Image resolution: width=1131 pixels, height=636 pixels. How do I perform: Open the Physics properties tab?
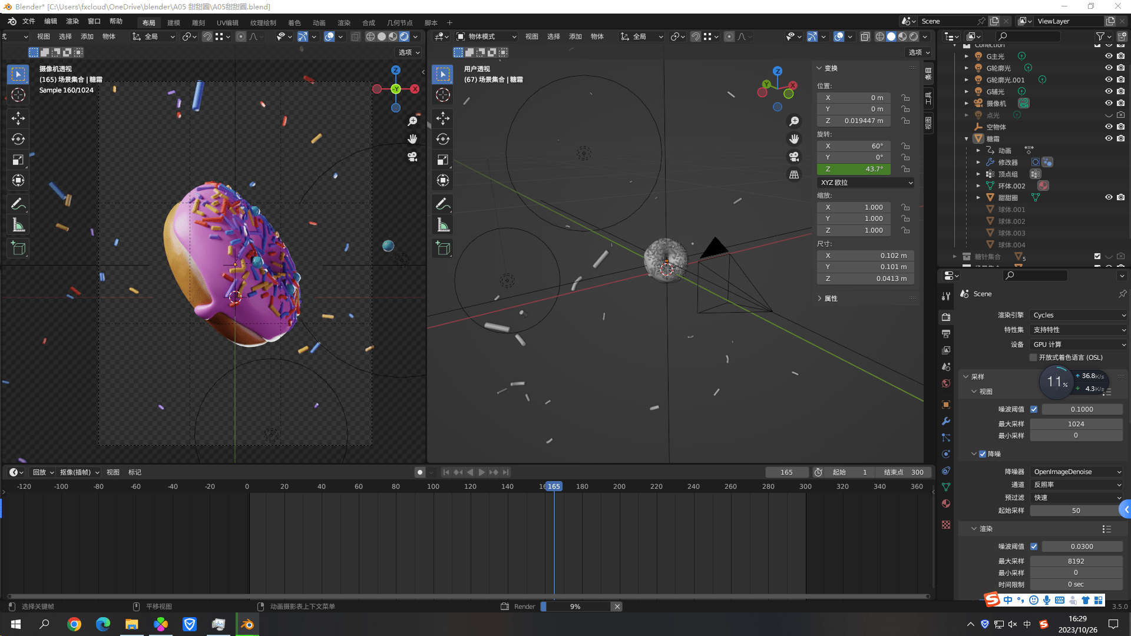coord(946,454)
